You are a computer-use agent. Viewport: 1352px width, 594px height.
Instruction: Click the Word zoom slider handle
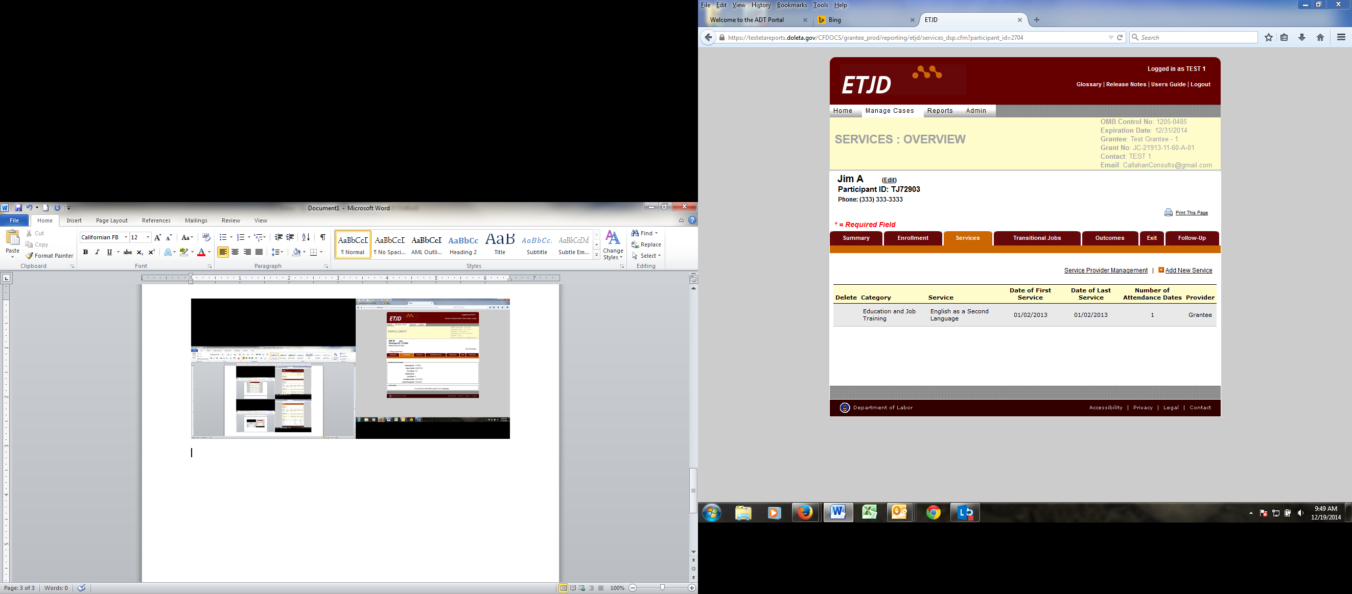tap(662, 588)
